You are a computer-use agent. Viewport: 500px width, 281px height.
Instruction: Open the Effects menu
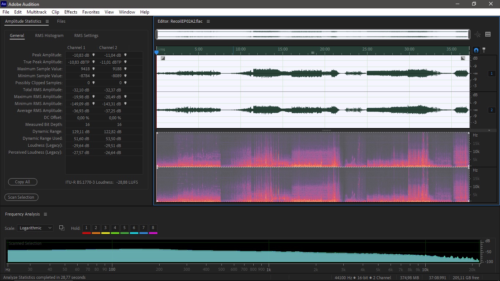[71, 12]
